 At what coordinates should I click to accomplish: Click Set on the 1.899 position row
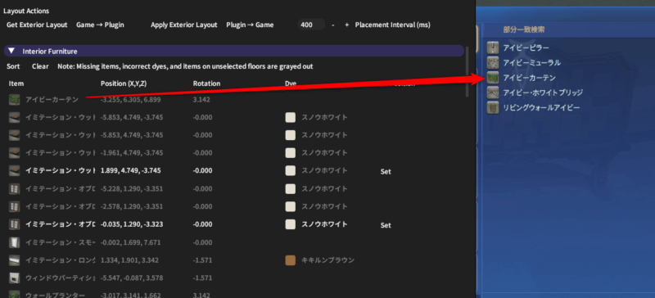tap(386, 171)
